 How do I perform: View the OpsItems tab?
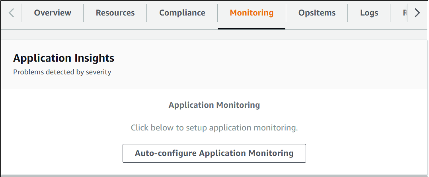click(x=317, y=13)
